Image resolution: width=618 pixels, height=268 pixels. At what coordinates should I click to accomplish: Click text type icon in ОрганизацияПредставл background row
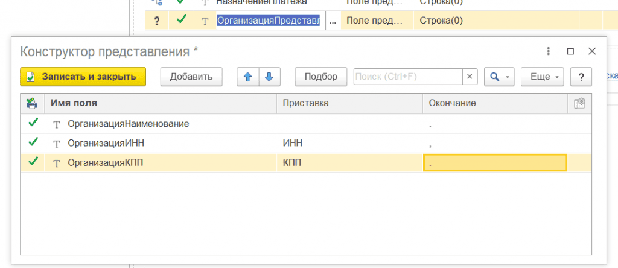click(205, 21)
